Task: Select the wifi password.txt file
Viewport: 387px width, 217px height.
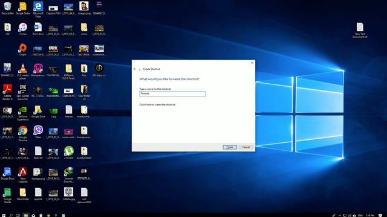Action: point(84,195)
